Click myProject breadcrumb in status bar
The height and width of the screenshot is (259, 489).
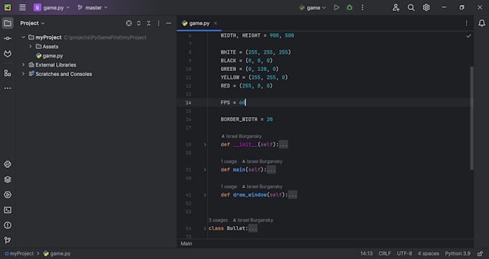click(x=19, y=254)
